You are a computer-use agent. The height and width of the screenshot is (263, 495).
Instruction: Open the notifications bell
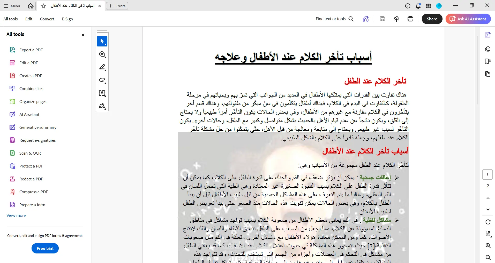[x=418, y=6]
